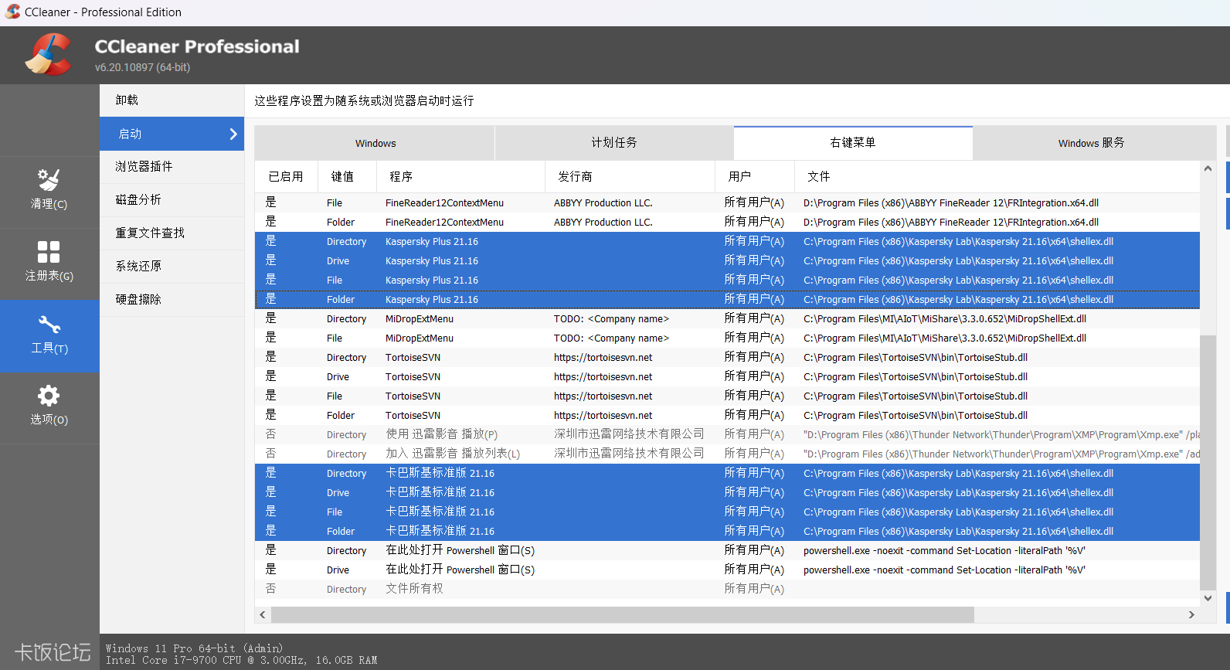Select 在此处打开 Powershell 窗口 Drive row
Screen dimensions: 1230x670
(727, 570)
